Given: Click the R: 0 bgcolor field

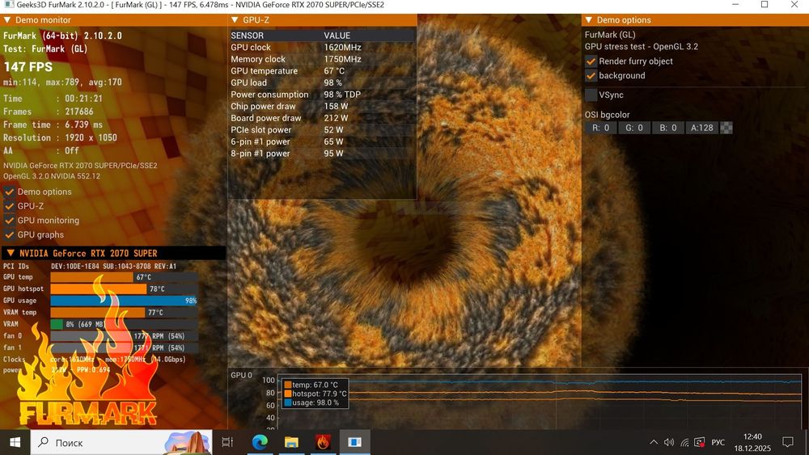Looking at the screenshot, I should [600, 128].
